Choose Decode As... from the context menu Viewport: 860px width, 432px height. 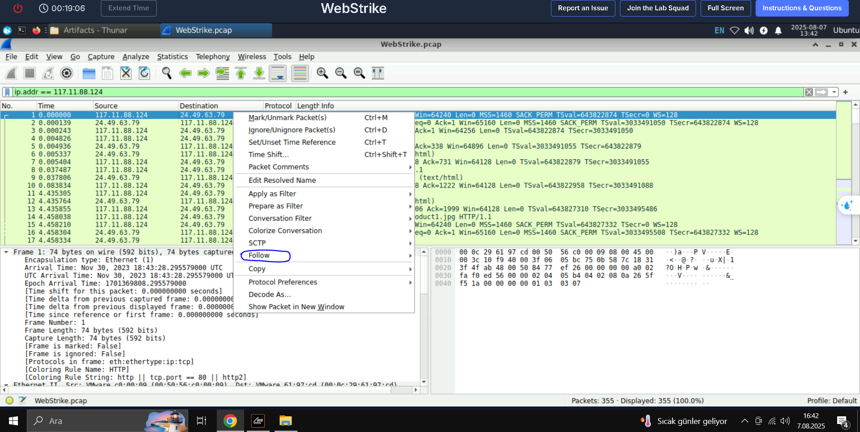[x=325, y=295]
